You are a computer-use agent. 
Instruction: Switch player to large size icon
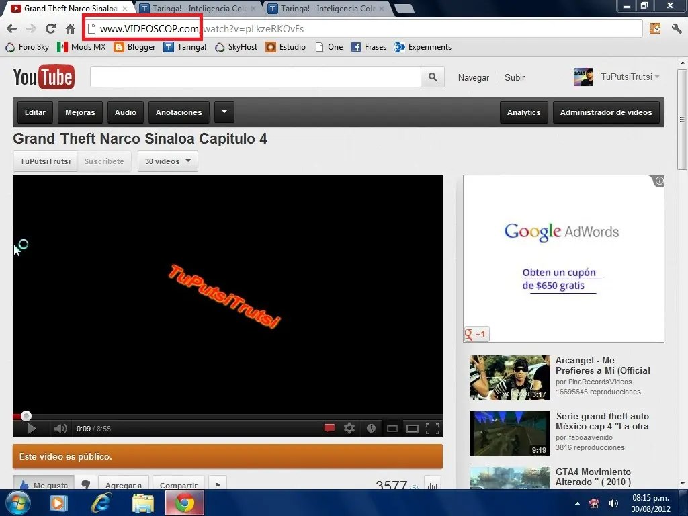tap(413, 429)
